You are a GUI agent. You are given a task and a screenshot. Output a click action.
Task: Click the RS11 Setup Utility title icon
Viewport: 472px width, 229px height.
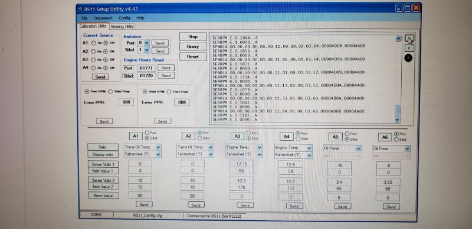click(x=80, y=9)
